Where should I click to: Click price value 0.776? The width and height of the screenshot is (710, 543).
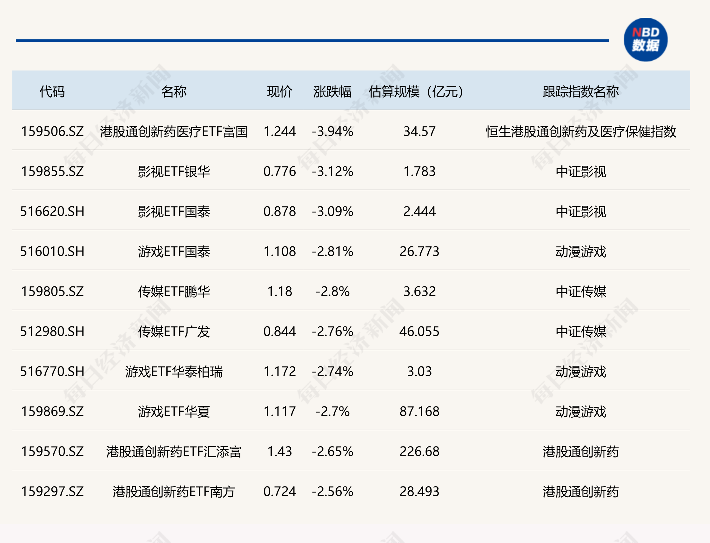pyautogui.click(x=279, y=171)
